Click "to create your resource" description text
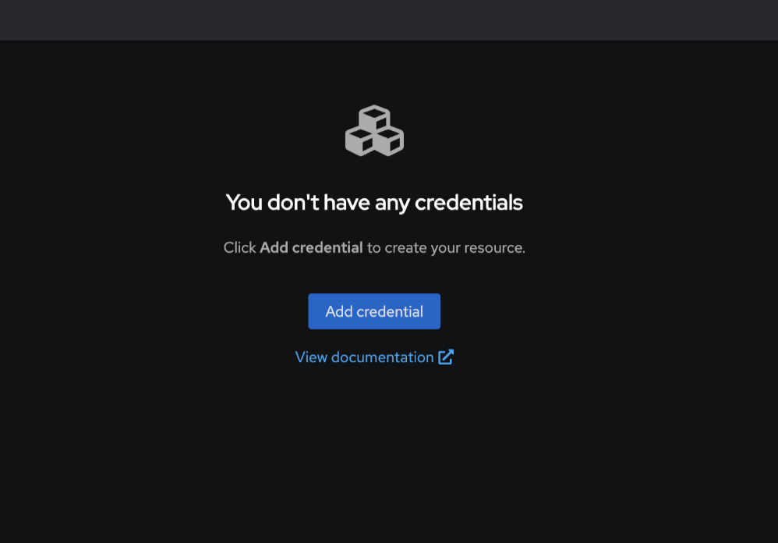778x543 pixels. tap(446, 247)
